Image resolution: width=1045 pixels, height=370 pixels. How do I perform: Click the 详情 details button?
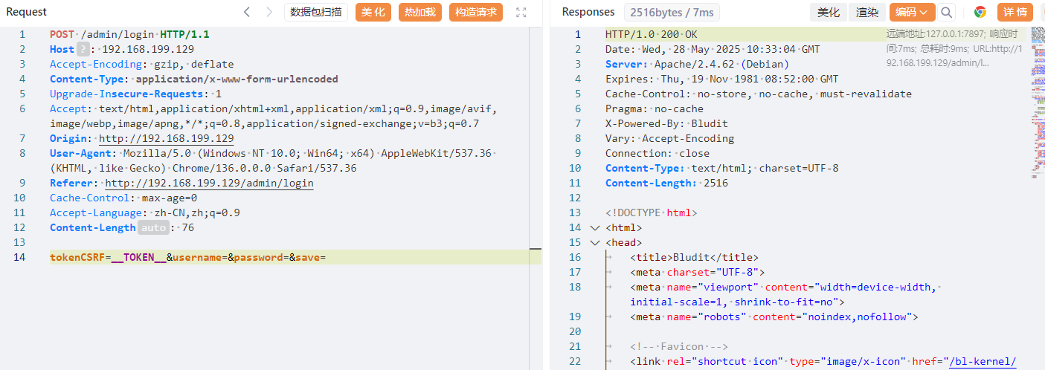1015,12
